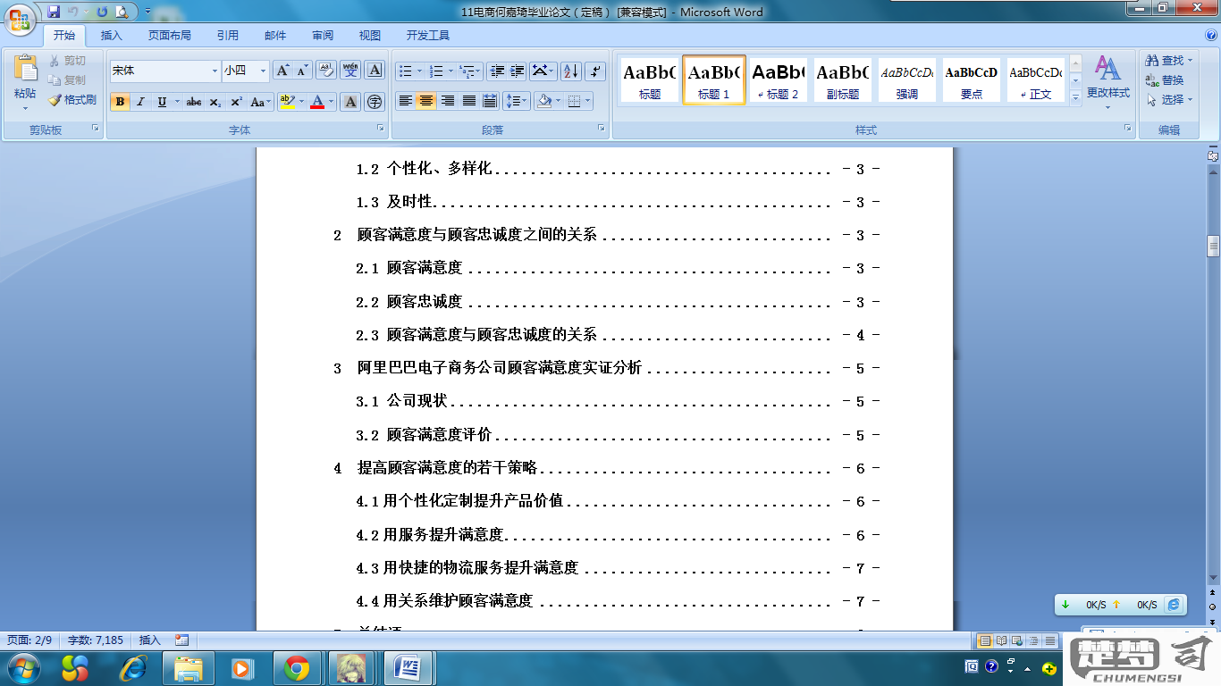This screenshot has width=1221, height=686.
Task: Click the Find (查找) button
Action: pyautogui.click(x=1168, y=61)
